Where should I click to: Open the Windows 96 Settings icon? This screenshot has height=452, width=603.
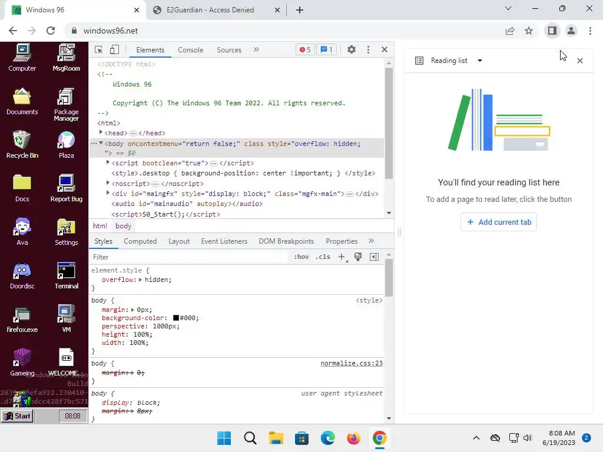[x=66, y=232]
